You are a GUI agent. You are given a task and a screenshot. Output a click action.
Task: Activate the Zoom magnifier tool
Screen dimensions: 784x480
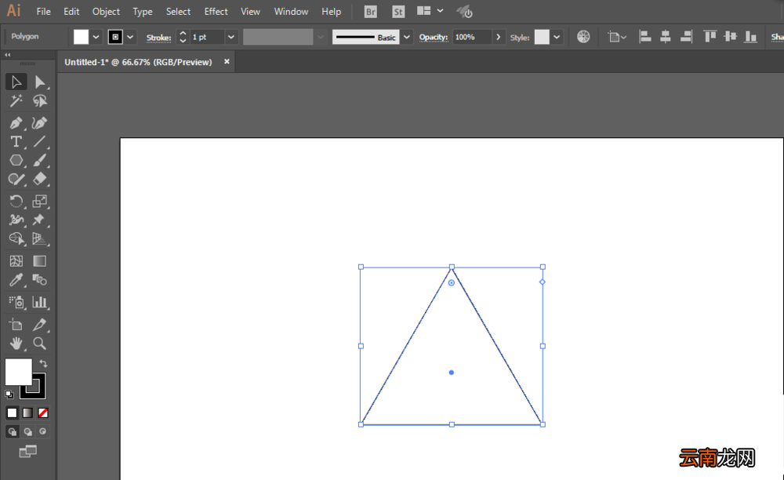pos(39,344)
